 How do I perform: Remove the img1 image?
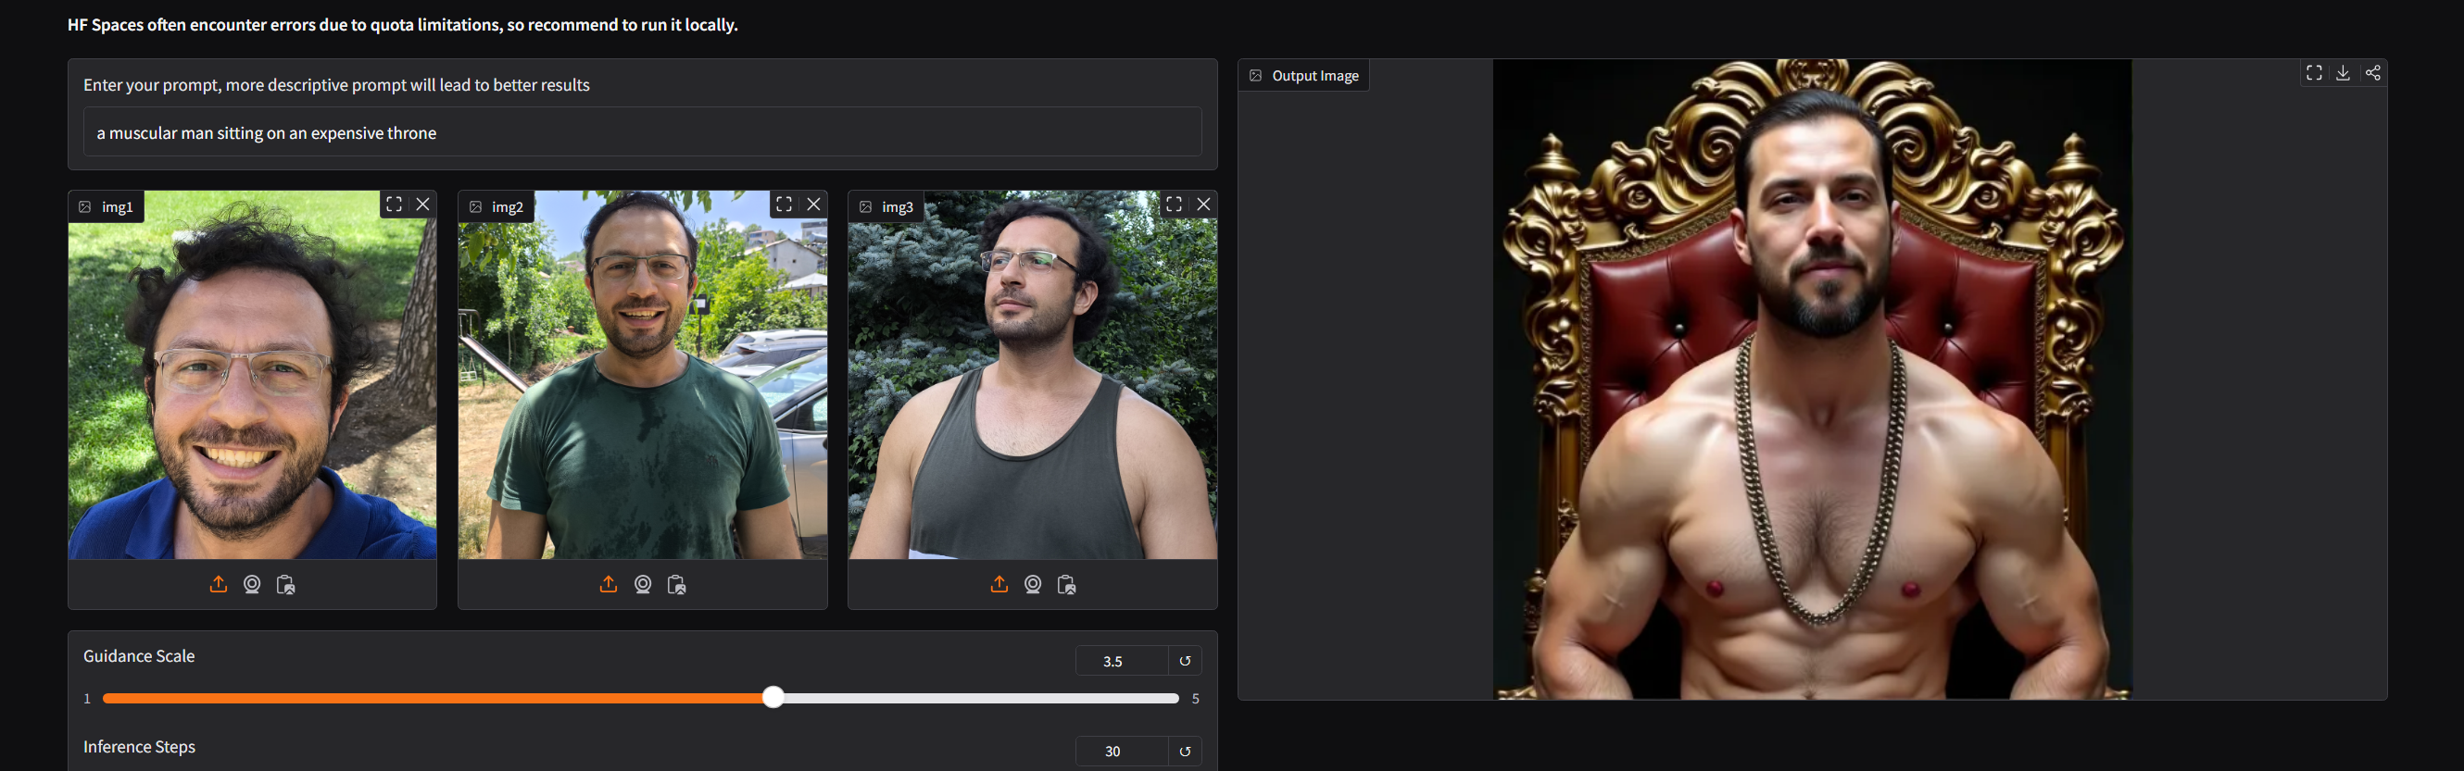(x=422, y=205)
